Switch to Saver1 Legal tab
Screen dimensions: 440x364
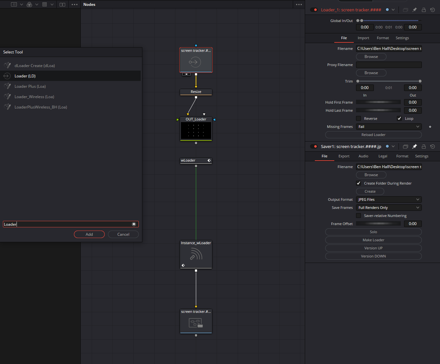click(383, 156)
